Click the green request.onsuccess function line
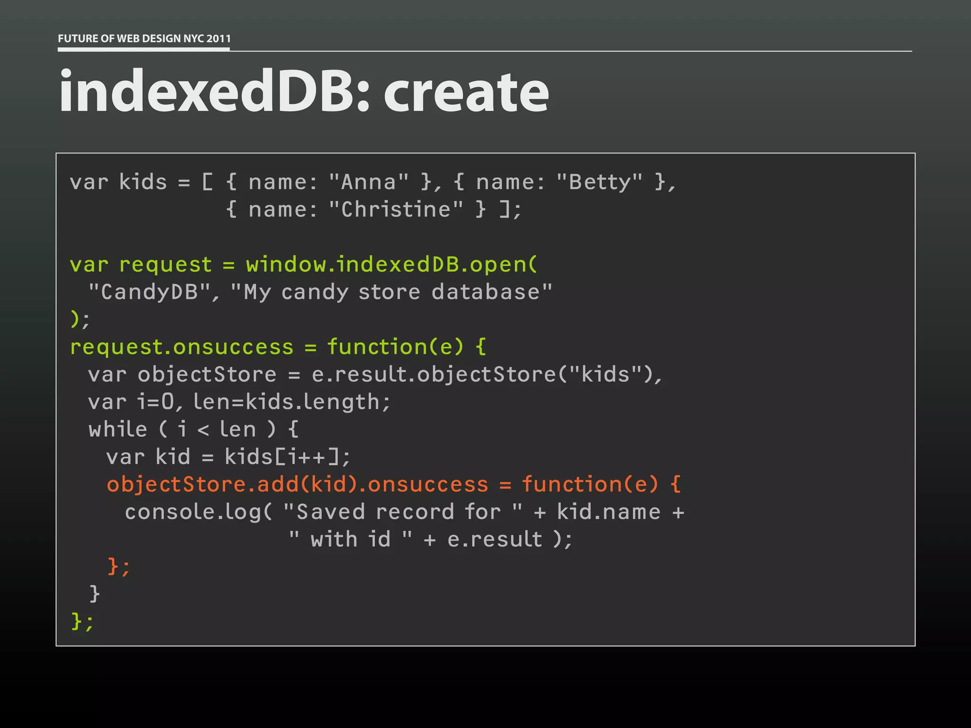This screenshot has width=971, height=728. [x=278, y=347]
